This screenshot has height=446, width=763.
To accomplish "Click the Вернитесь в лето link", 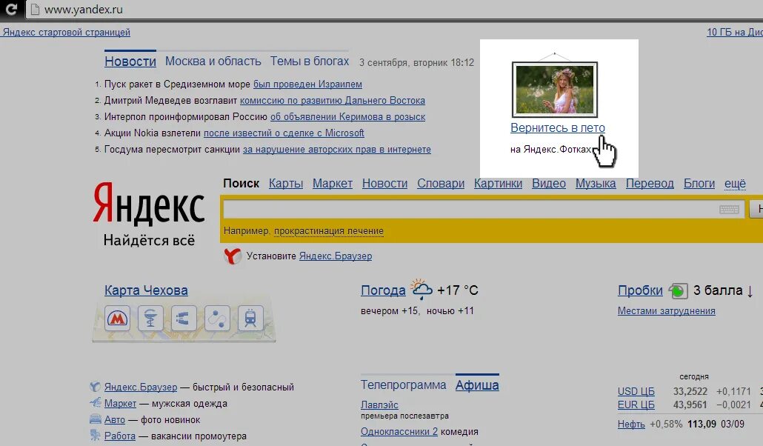I will pos(557,127).
